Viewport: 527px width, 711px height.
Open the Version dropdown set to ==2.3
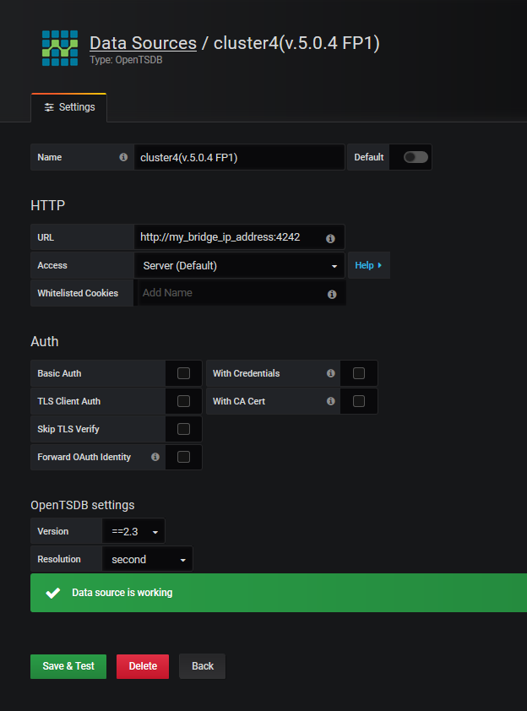click(x=133, y=531)
